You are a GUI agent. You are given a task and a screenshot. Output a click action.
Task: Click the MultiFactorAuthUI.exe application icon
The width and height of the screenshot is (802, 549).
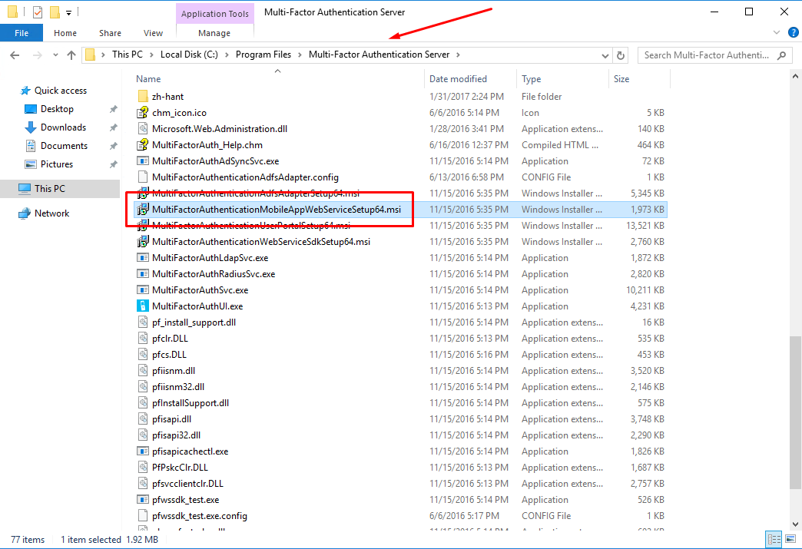point(143,306)
